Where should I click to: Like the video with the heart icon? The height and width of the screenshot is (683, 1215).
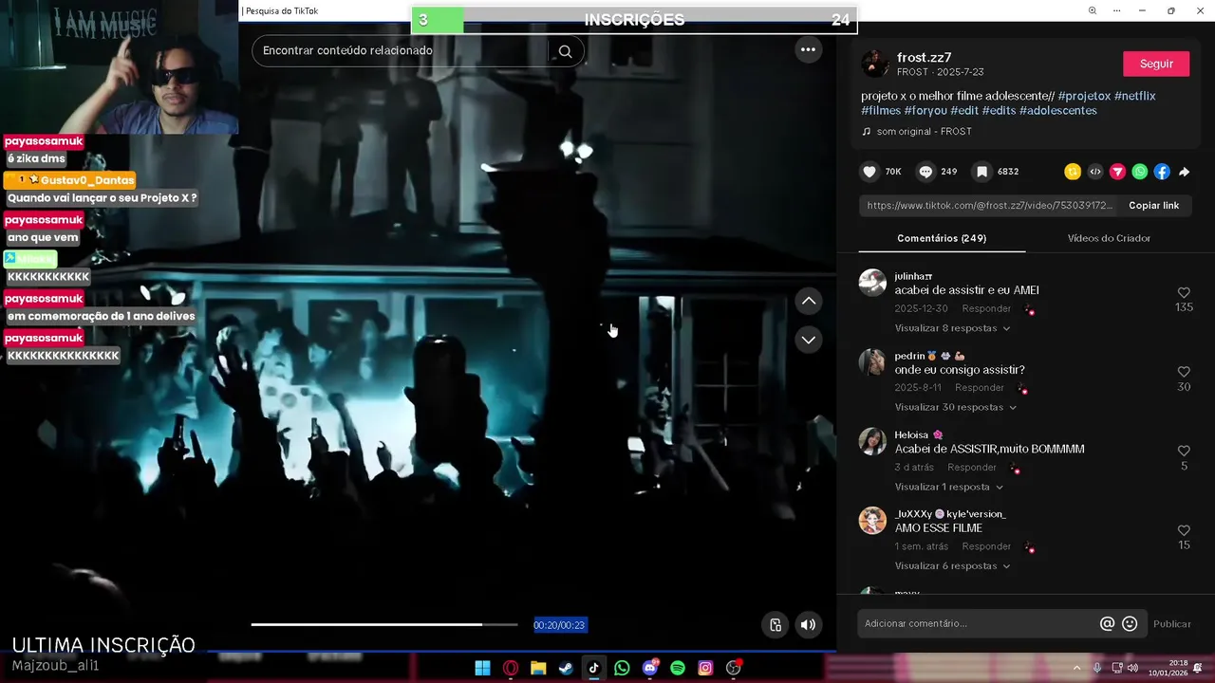pos(869,172)
